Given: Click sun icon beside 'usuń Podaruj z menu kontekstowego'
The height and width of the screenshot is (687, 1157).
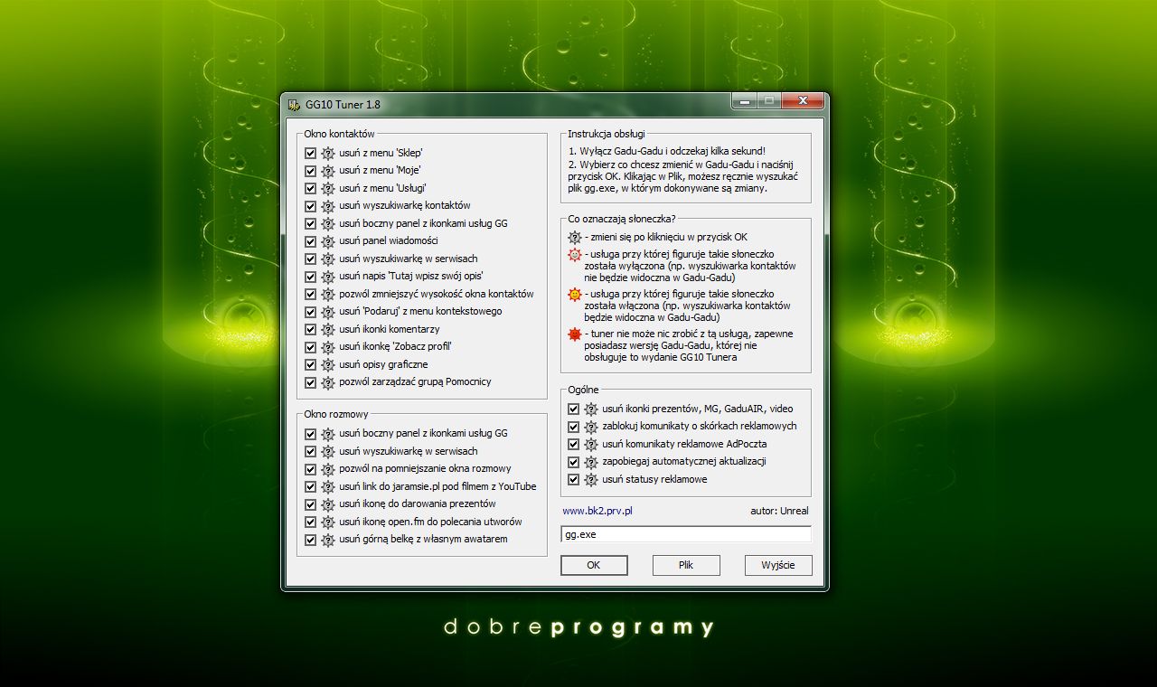Looking at the screenshot, I should coord(328,312).
